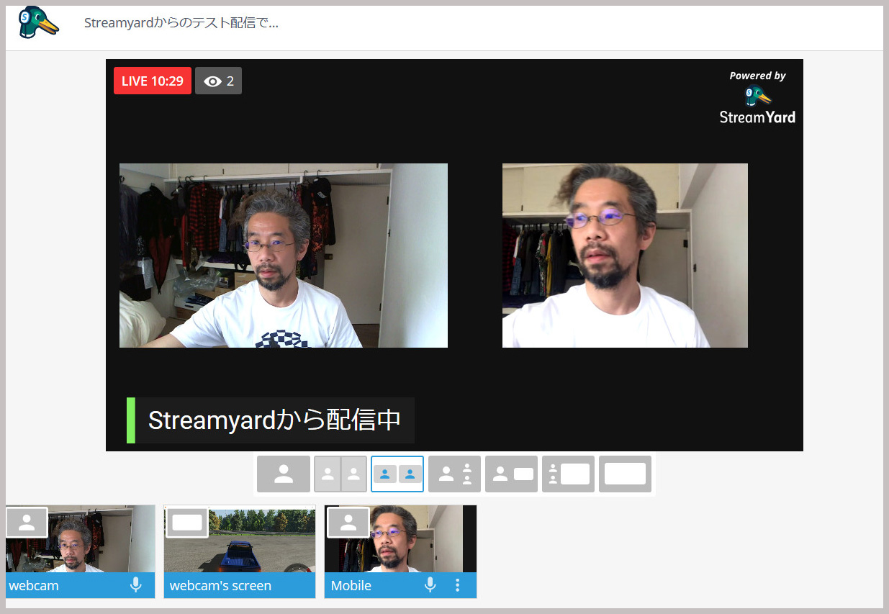This screenshot has width=889, height=614.
Task: Select the leader with two people layout
Action: pos(454,474)
